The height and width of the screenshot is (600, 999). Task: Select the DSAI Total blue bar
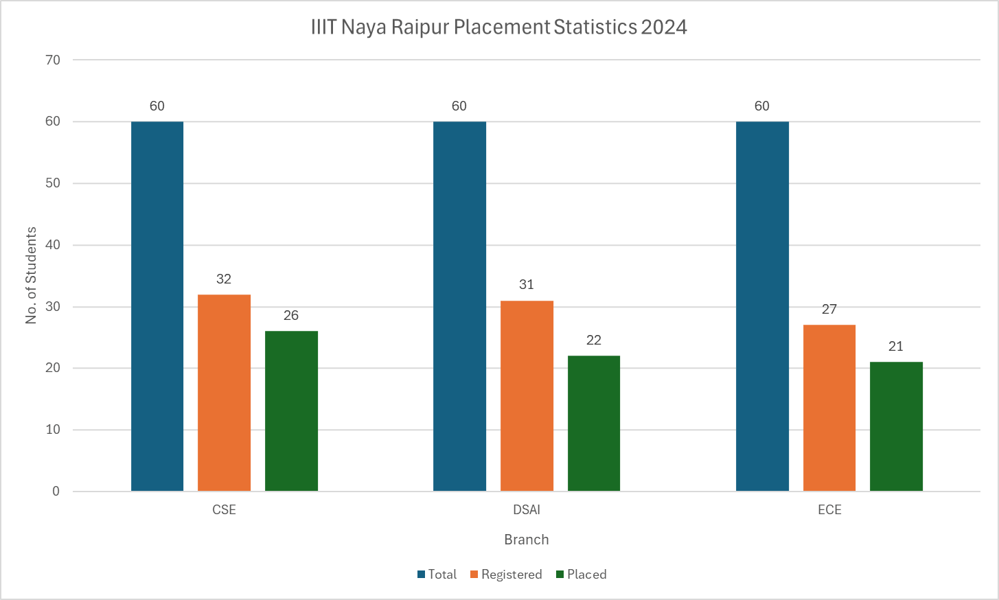(x=459, y=306)
